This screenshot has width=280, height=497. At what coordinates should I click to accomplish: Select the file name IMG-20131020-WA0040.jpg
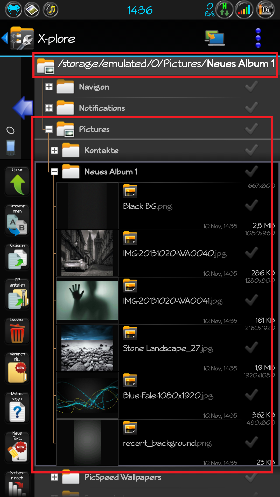[175, 254]
